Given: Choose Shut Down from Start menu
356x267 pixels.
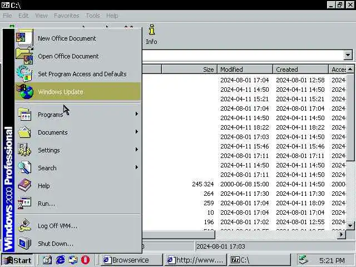Looking at the screenshot, I should (78, 244).
